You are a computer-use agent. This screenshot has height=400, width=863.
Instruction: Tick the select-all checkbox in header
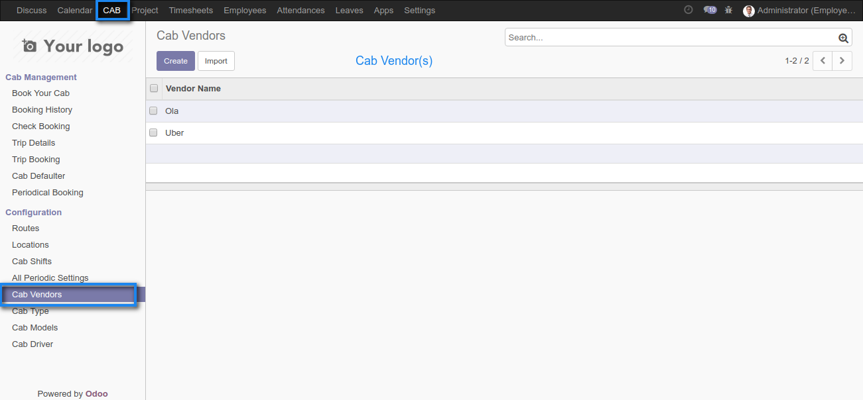coord(154,88)
